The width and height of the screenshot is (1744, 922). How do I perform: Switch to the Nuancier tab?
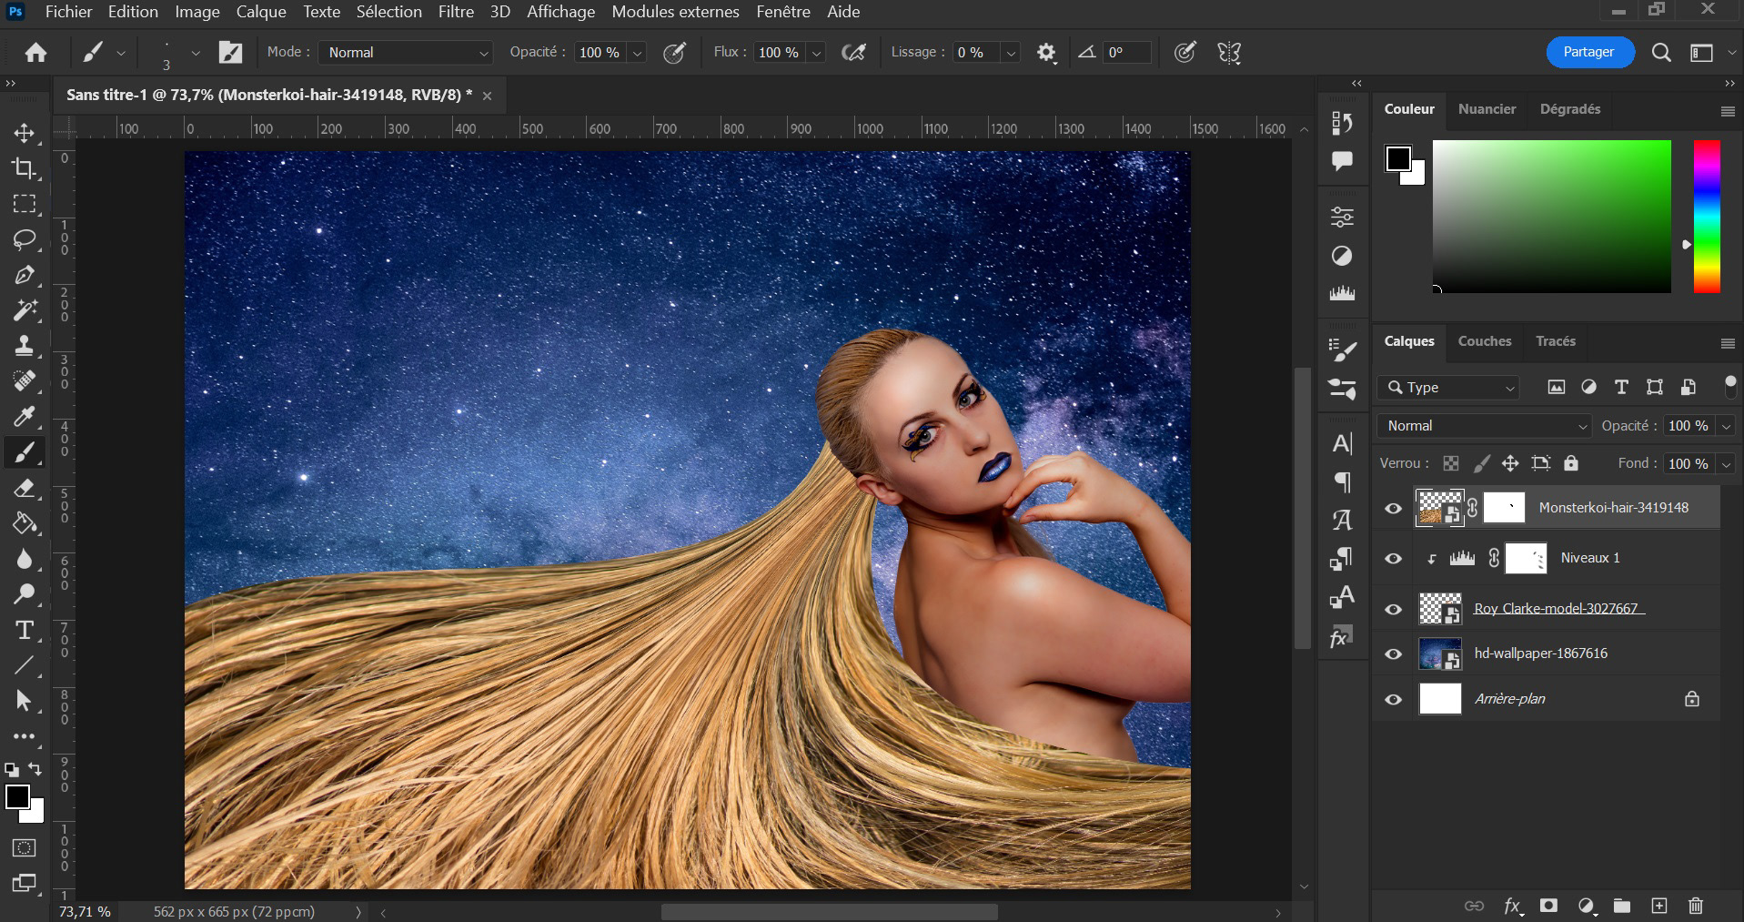tap(1487, 109)
